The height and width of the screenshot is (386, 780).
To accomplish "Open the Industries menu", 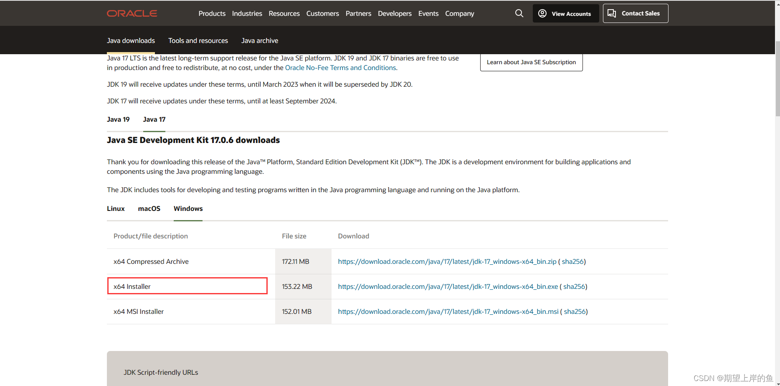I will coord(247,13).
